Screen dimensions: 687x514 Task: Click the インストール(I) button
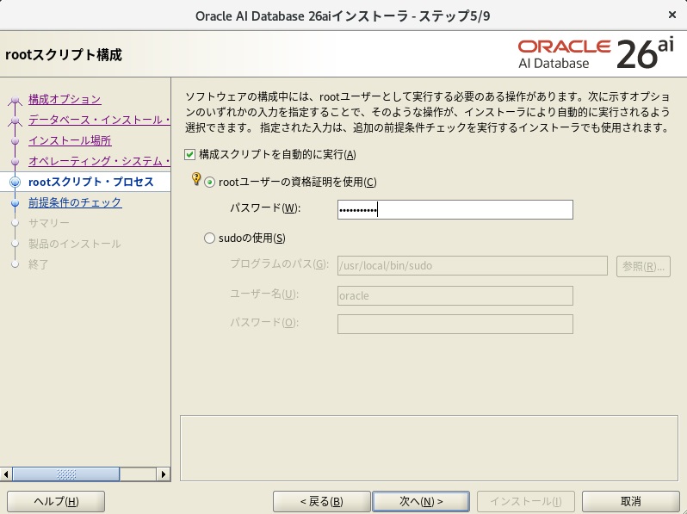pyautogui.click(x=526, y=501)
